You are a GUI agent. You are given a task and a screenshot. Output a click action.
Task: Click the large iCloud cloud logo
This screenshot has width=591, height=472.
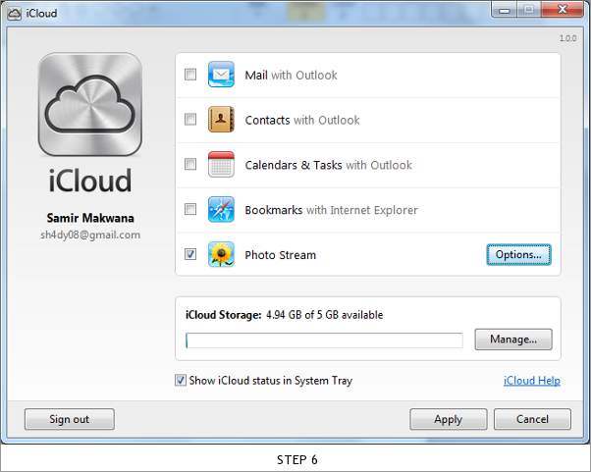coord(90,104)
